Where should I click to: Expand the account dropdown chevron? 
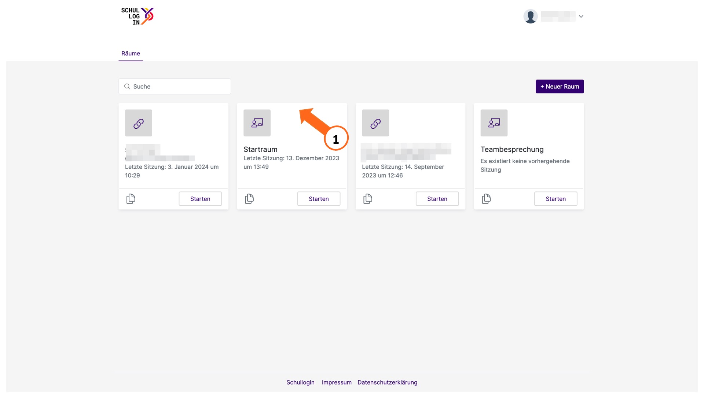coord(581,16)
